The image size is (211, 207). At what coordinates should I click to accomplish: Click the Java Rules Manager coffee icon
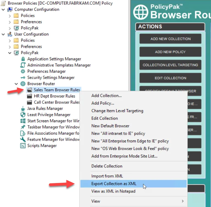tap(23, 108)
